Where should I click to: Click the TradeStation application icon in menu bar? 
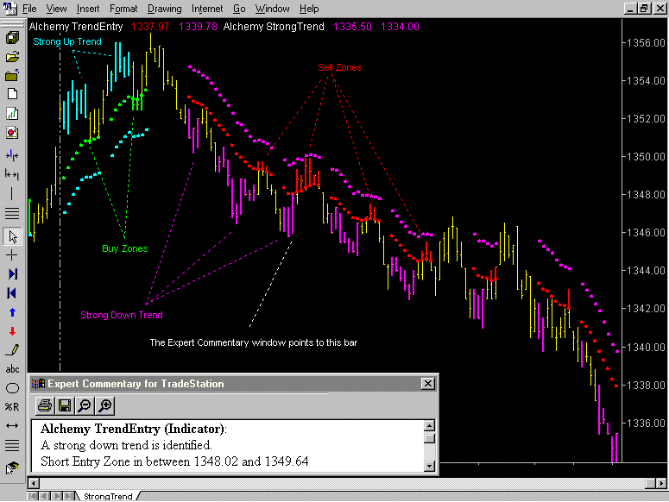tap(9, 8)
